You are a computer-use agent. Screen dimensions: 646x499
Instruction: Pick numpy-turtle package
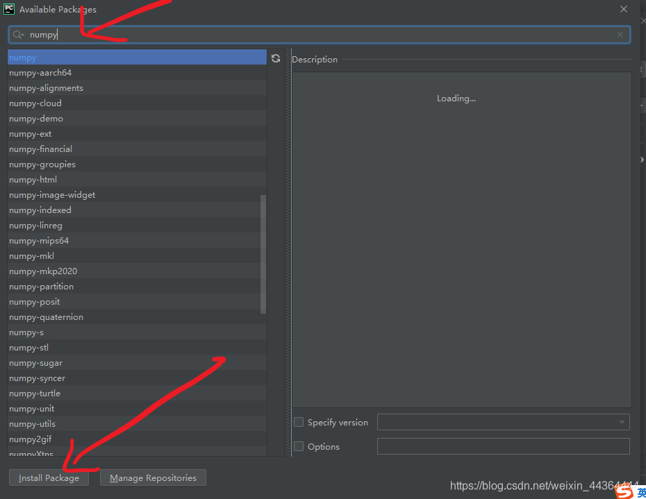click(138, 394)
